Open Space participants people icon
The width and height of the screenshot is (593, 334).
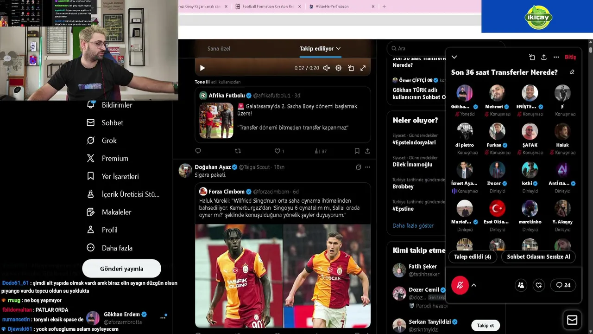(521, 285)
